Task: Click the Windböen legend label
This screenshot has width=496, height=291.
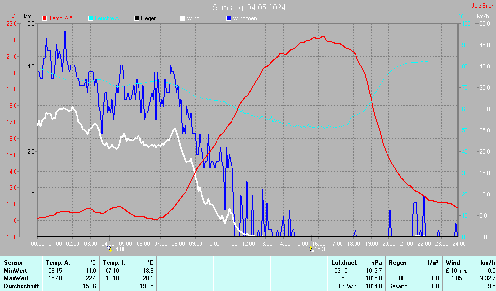Action: 245,18
